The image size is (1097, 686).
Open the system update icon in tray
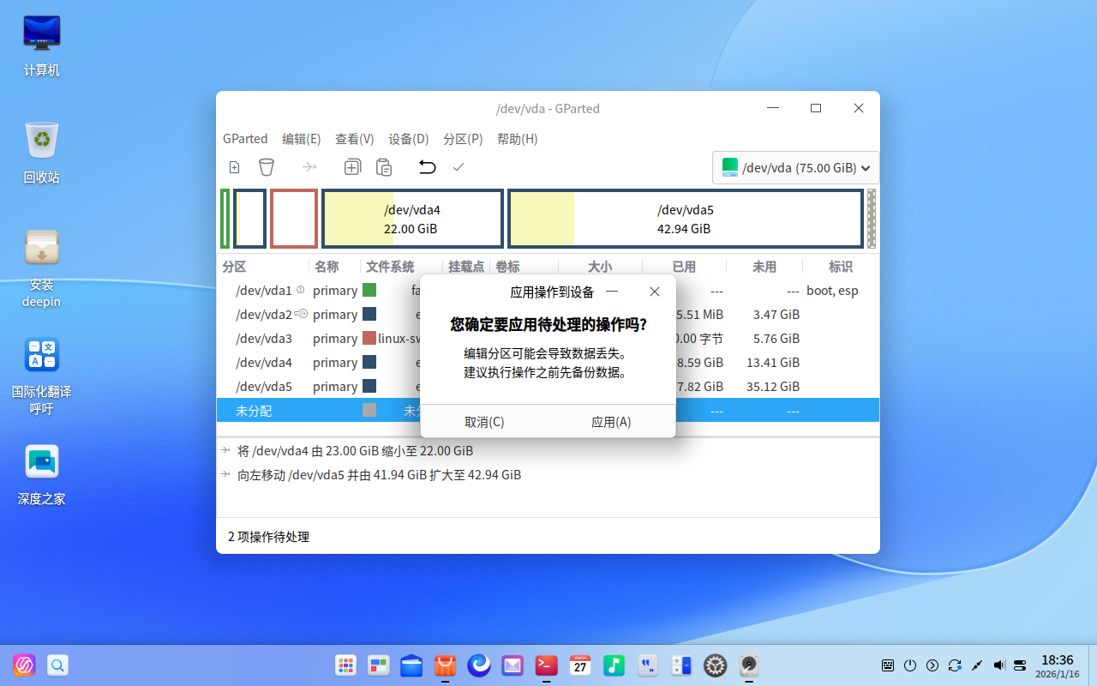point(954,665)
